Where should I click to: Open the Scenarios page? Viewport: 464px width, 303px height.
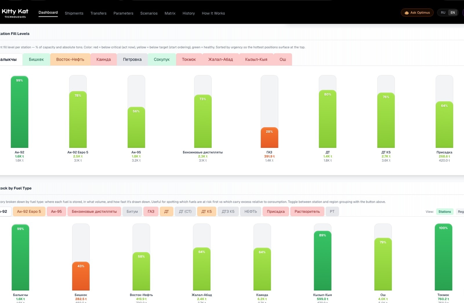[x=149, y=13]
